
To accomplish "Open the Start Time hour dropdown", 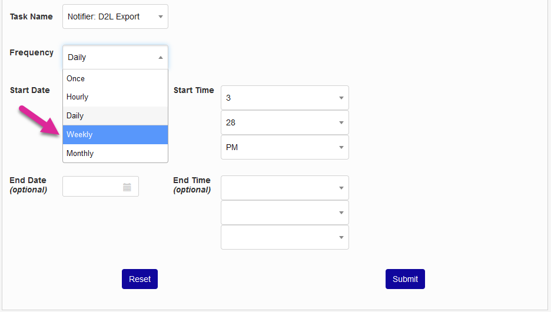I will tap(284, 98).
